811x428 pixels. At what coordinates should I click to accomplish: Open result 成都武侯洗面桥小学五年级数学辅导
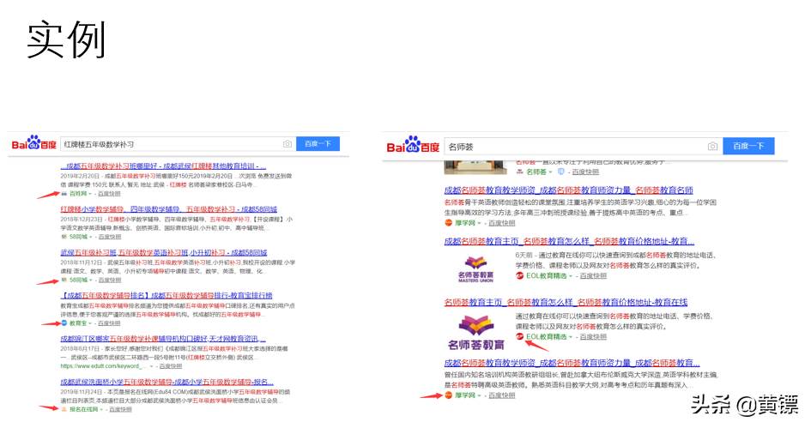pyautogui.click(x=167, y=382)
